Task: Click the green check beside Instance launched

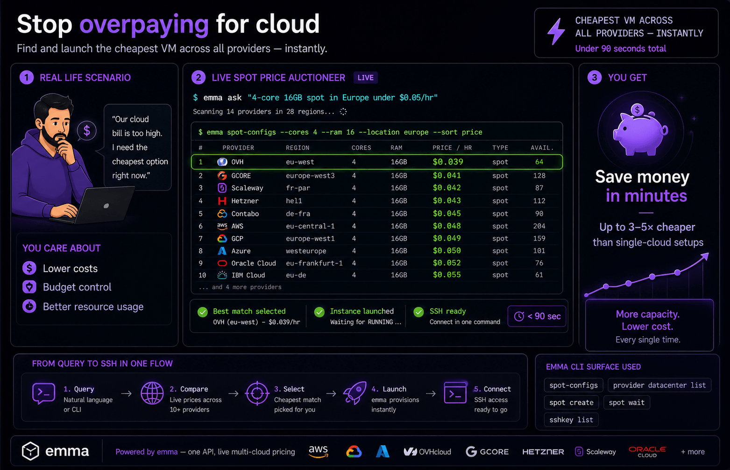Action: 319,312
